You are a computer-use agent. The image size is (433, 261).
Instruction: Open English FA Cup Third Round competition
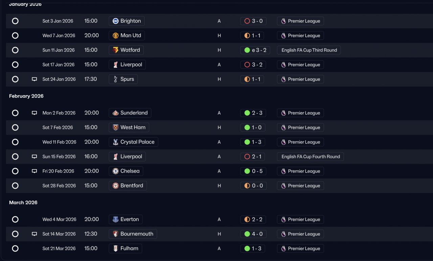pos(309,50)
